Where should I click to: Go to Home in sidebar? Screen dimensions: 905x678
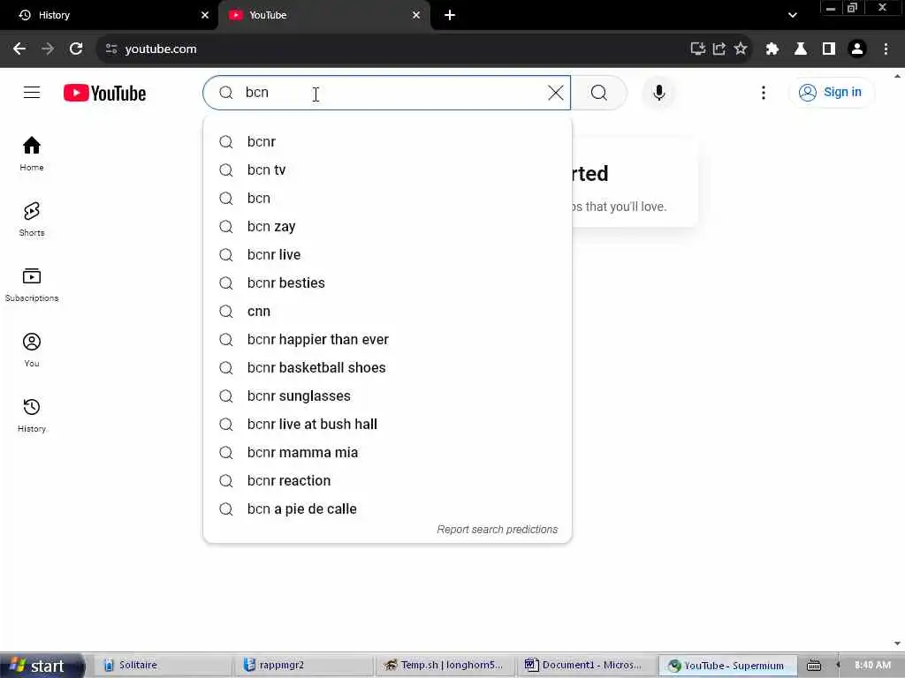pyautogui.click(x=32, y=154)
